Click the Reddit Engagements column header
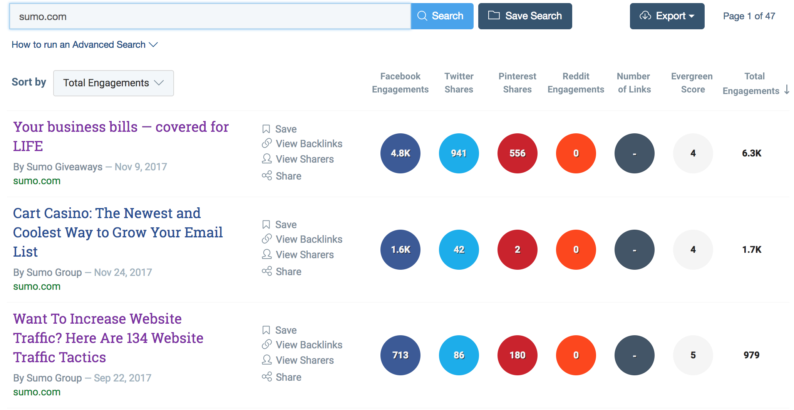 coord(576,83)
